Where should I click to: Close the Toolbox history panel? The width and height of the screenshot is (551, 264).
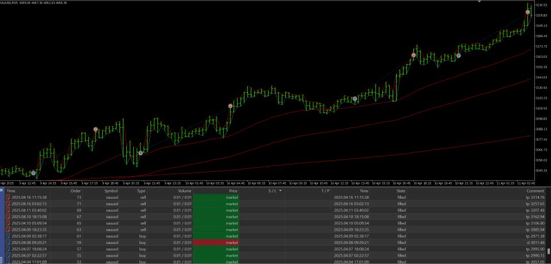pos(2,190)
